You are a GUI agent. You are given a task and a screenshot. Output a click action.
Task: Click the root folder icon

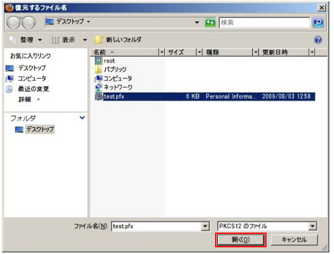click(x=99, y=61)
